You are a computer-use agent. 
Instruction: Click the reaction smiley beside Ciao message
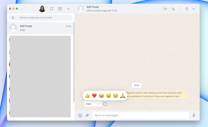pyautogui.click(x=105, y=104)
